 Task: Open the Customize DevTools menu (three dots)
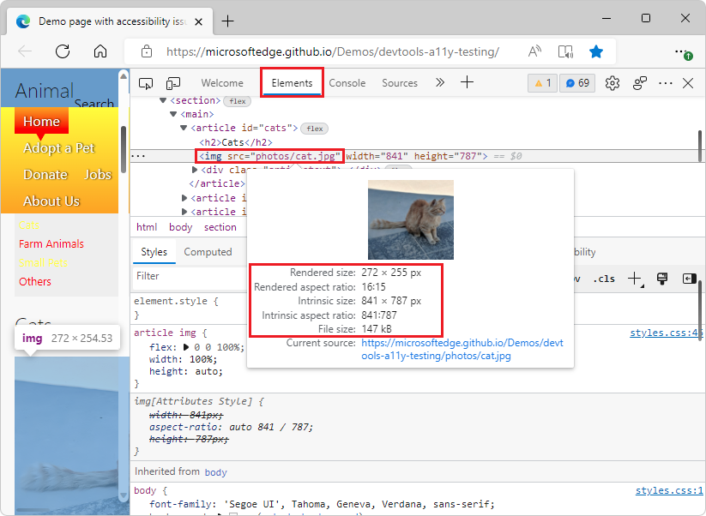pyautogui.click(x=664, y=82)
